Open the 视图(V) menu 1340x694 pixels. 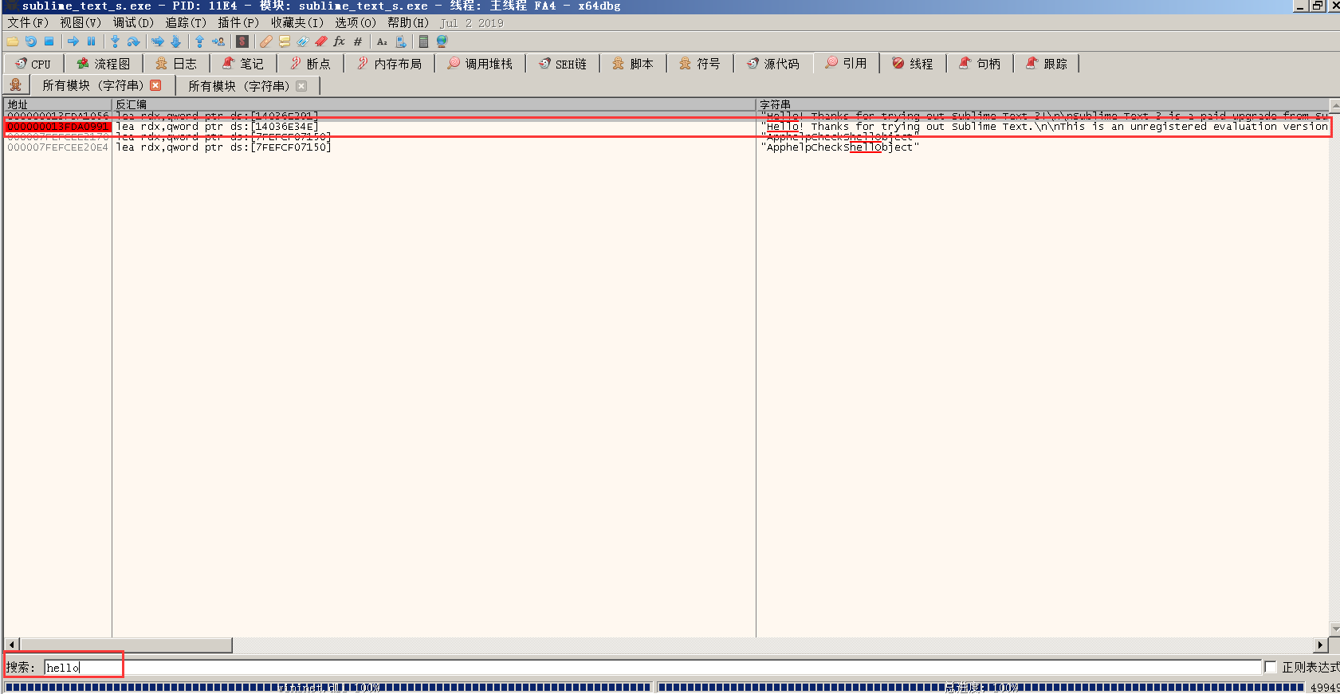tap(81, 23)
